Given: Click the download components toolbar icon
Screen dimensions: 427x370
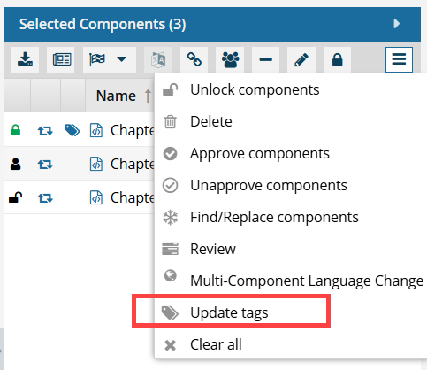Looking at the screenshot, I should tap(25, 59).
